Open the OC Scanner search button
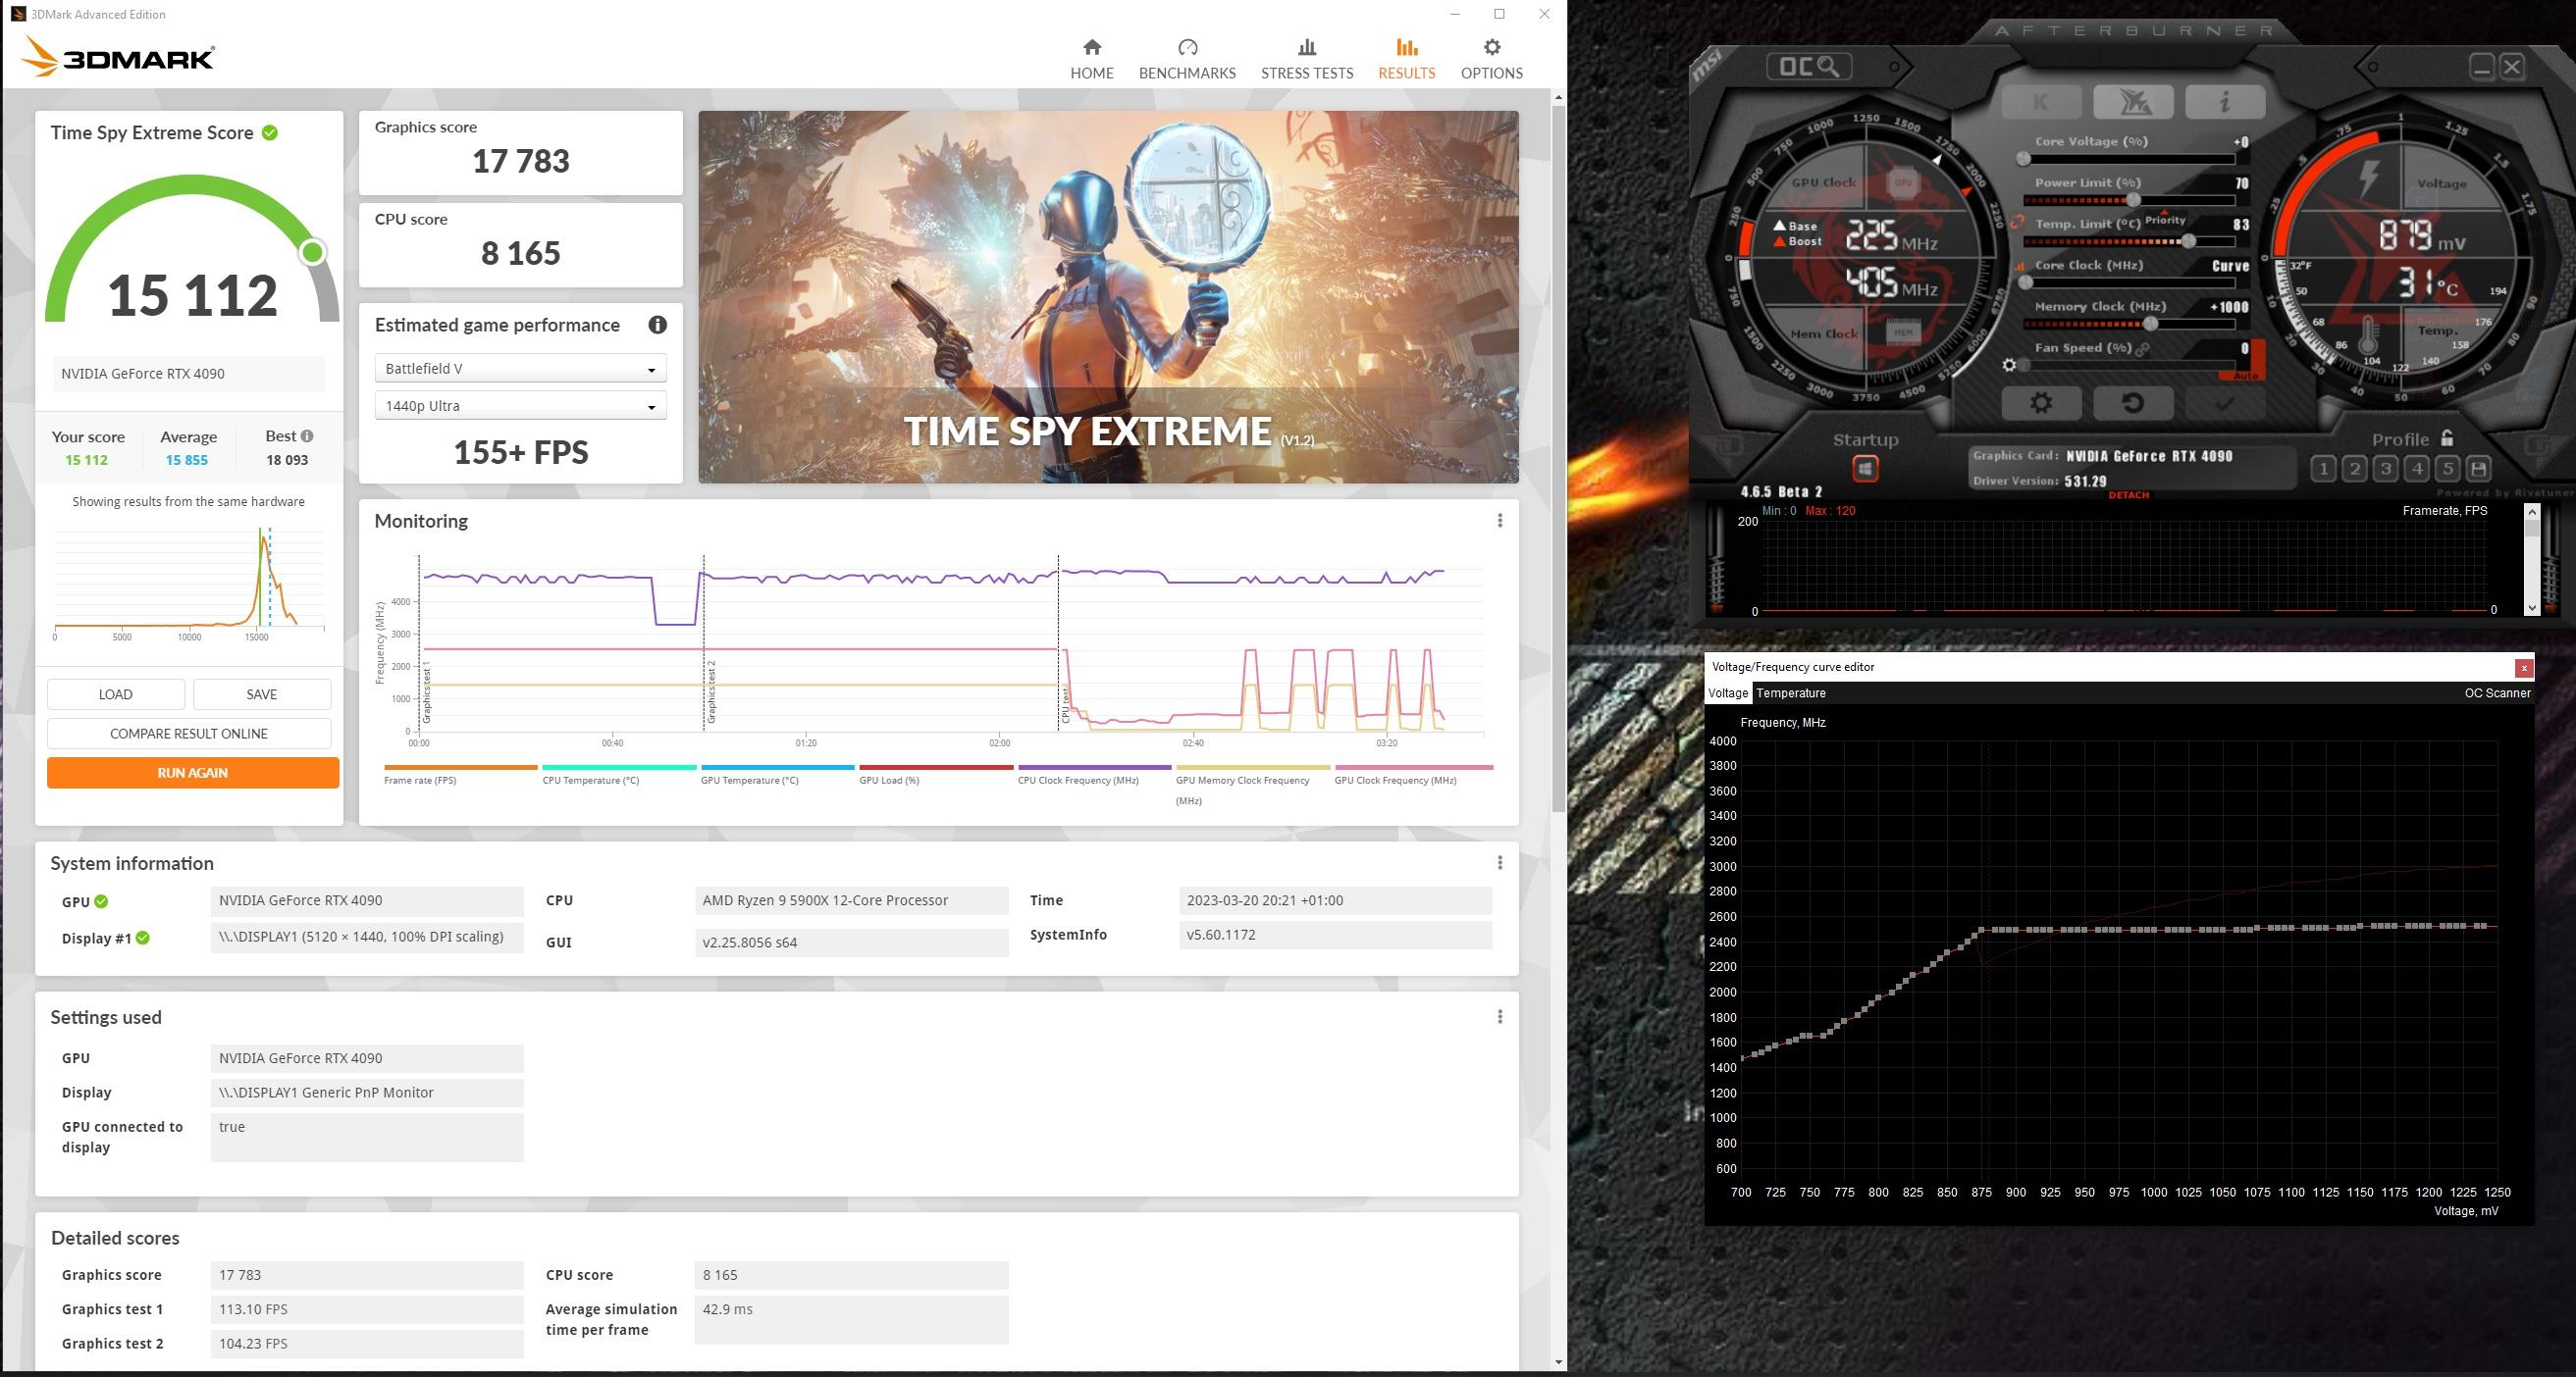This screenshot has height=1377, width=2576. (1809, 67)
